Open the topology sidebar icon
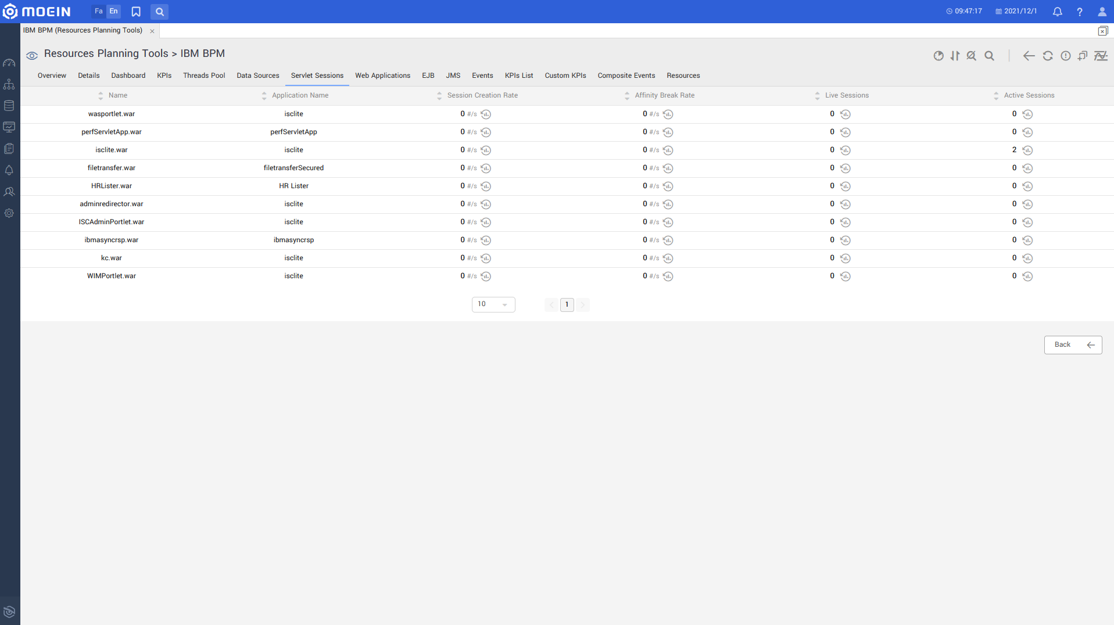The image size is (1114, 625). pyautogui.click(x=9, y=84)
